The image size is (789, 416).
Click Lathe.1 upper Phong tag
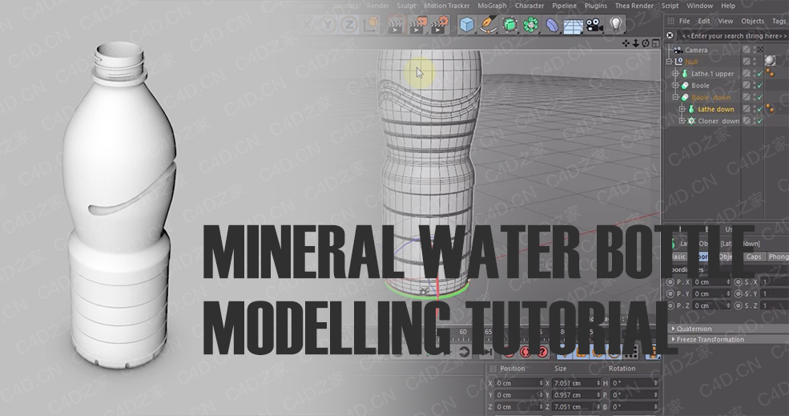770,74
